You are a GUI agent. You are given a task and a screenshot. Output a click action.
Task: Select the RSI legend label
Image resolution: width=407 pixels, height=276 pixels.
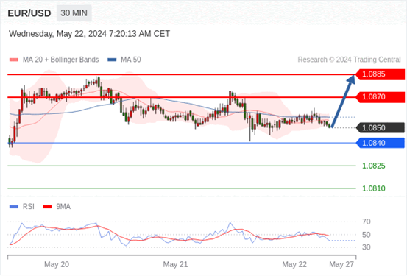tap(29, 207)
